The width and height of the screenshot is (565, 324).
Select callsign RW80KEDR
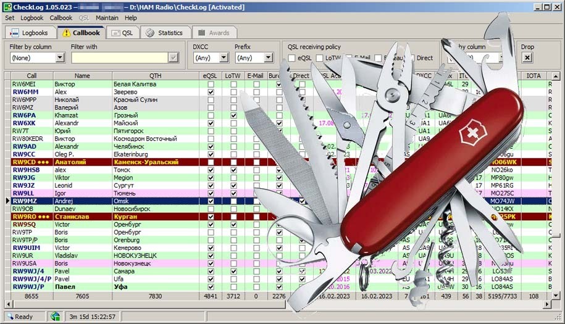[27, 139]
